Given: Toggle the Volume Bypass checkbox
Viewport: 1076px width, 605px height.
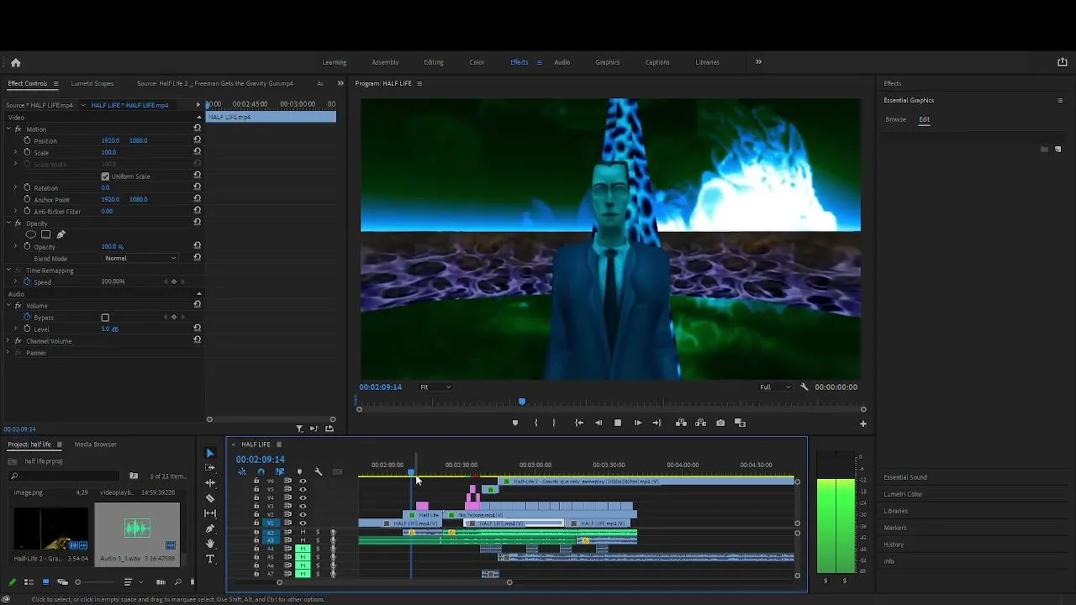Looking at the screenshot, I should coord(105,318).
